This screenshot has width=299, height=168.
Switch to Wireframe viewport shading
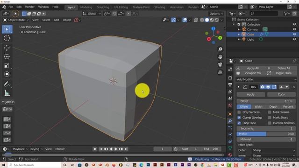[x=202, y=20]
